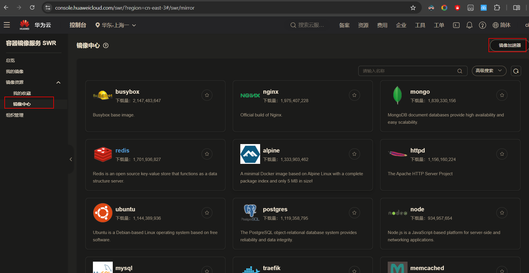Click the nginx logo
The width and height of the screenshot is (529, 273).
pos(250,95)
